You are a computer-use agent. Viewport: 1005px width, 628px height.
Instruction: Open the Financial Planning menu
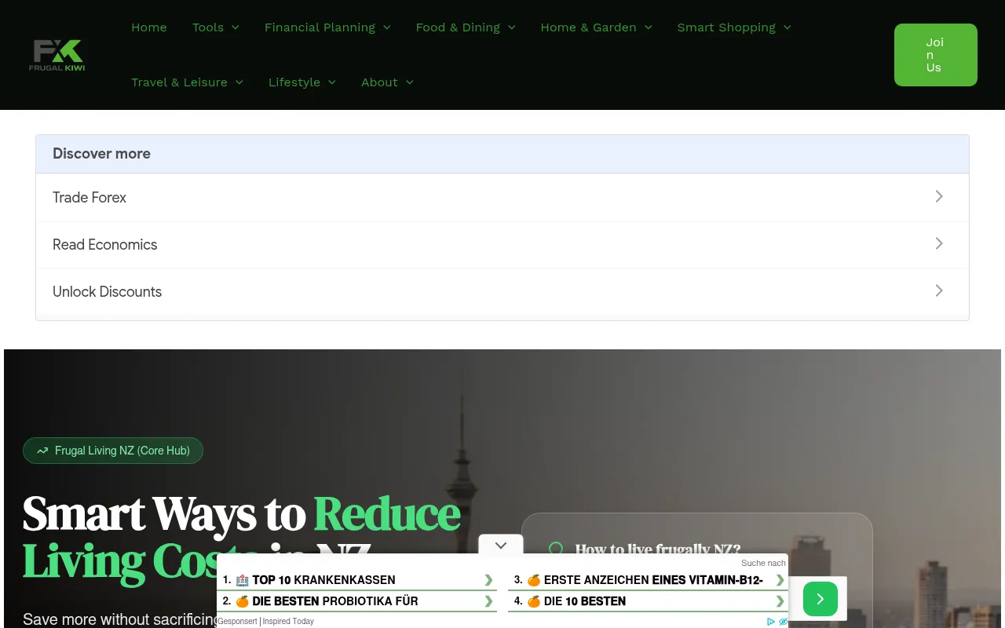coord(320,27)
